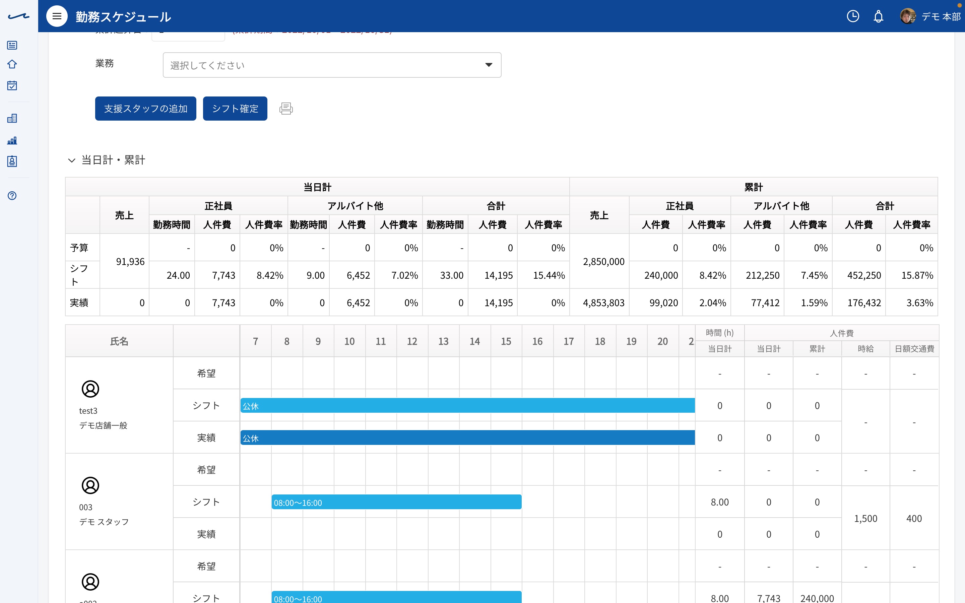Viewport: 965px width, 603px height.
Task: Click the test3 staff name
Action: [88, 411]
